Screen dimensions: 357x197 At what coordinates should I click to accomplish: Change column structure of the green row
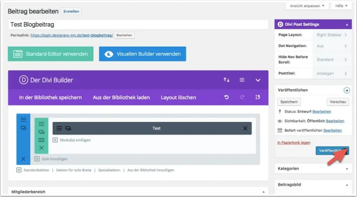[x=41, y=140]
